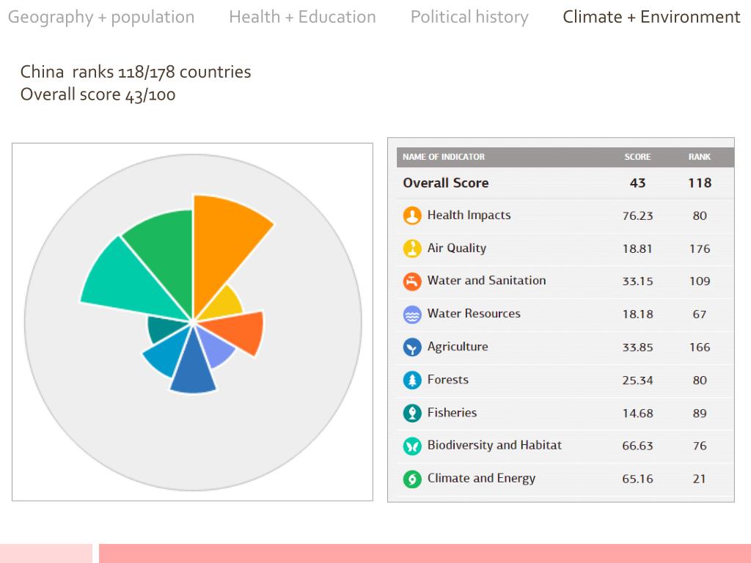Click the Biodiversity and Habitat butterfly icon
This screenshot has width=751, height=563.
tap(412, 446)
